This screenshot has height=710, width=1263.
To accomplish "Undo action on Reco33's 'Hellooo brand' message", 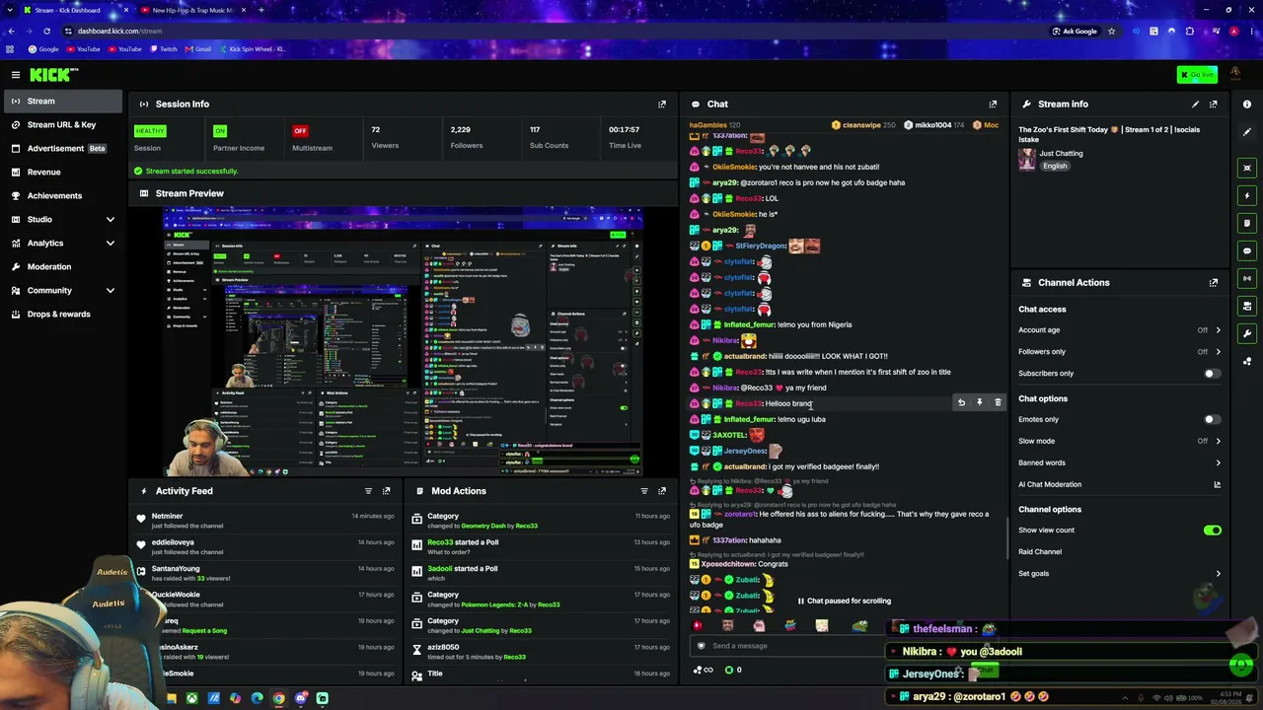I will (961, 402).
